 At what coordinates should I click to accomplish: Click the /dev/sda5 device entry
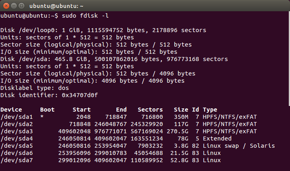pyautogui.click(x=16, y=146)
